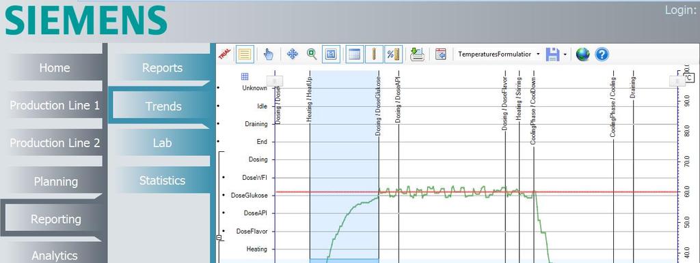Image resolution: width=700 pixels, height=263 pixels.
Task: Click the right time-range slider handle
Action: [677, 81]
